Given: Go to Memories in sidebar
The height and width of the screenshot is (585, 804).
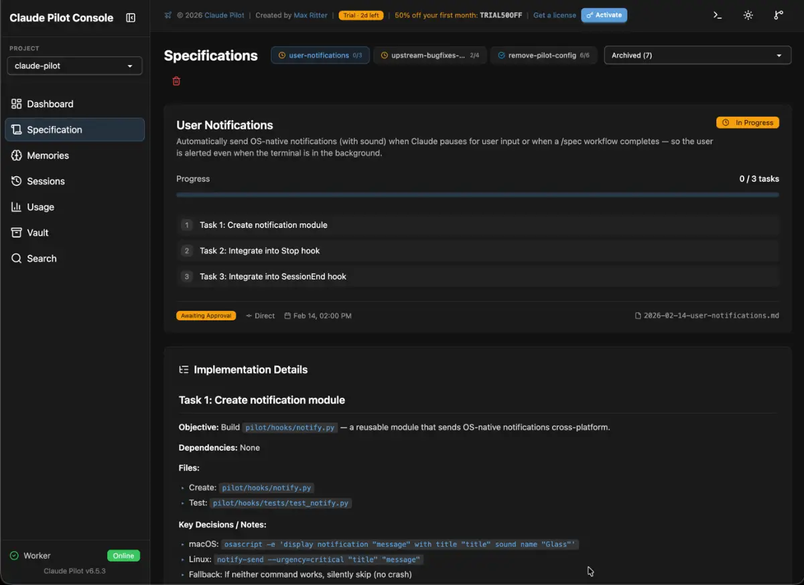Looking at the screenshot, I should click(48, 155).
